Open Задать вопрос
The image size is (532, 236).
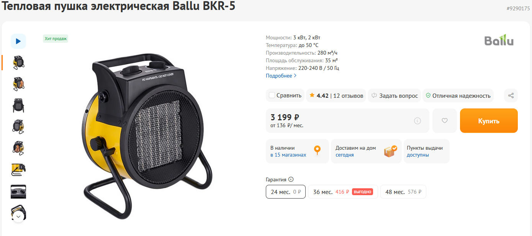point(394,96)
